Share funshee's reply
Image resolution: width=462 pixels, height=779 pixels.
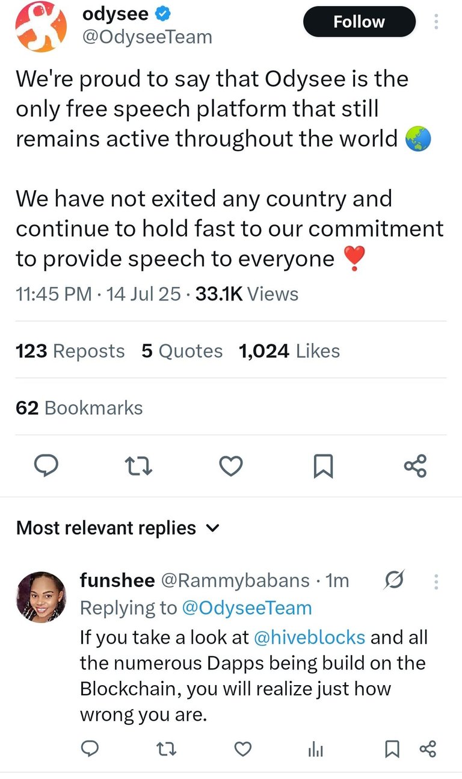pyautogui.click(x=427, y=749)
